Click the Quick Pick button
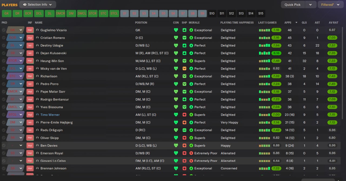The image size is (346, 181). (x=293, y=5)
